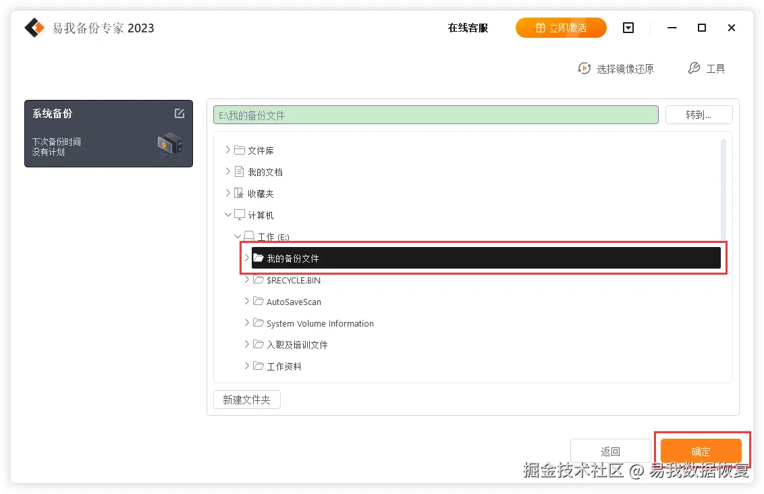Viewport: 764px width, 494px height.
Task: Click the gift icon on the activate button
Action: (541, 28)
